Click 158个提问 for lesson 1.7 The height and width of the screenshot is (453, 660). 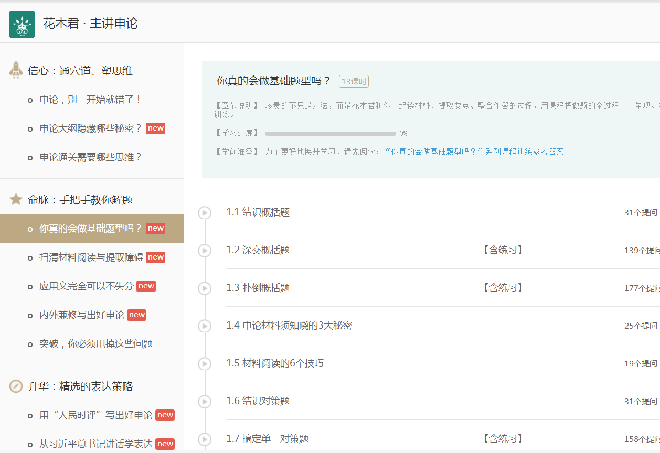(x=642, y=439)
